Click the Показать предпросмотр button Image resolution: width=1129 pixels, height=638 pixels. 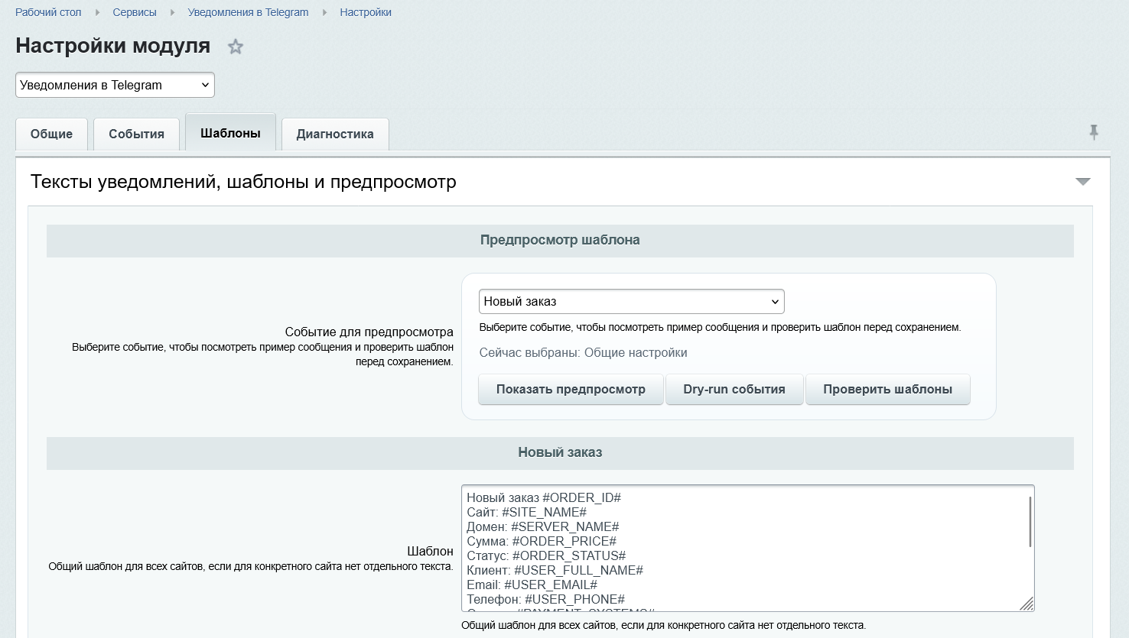tap(571, 389)
